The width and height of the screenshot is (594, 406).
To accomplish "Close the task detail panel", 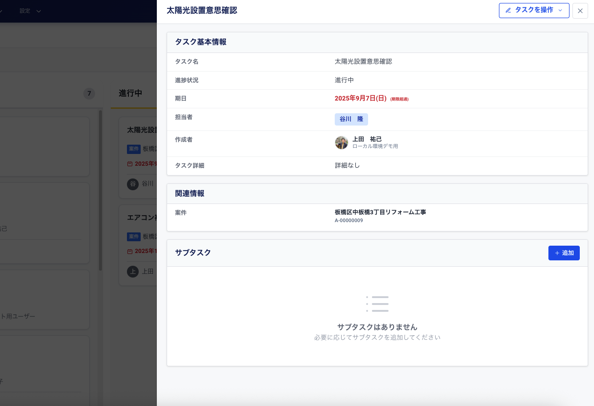I will 580,11.
